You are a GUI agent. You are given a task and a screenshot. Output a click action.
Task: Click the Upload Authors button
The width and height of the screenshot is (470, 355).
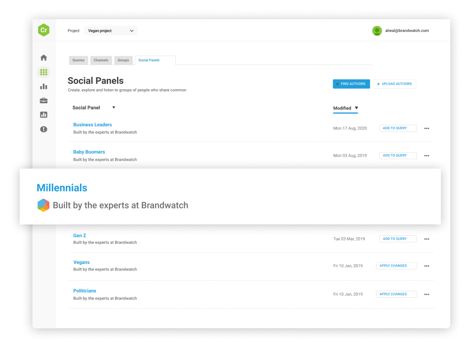point(395,84)
